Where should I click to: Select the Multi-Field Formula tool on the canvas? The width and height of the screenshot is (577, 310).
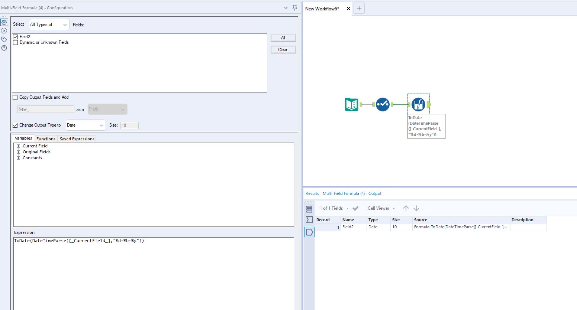coord(418,104)
